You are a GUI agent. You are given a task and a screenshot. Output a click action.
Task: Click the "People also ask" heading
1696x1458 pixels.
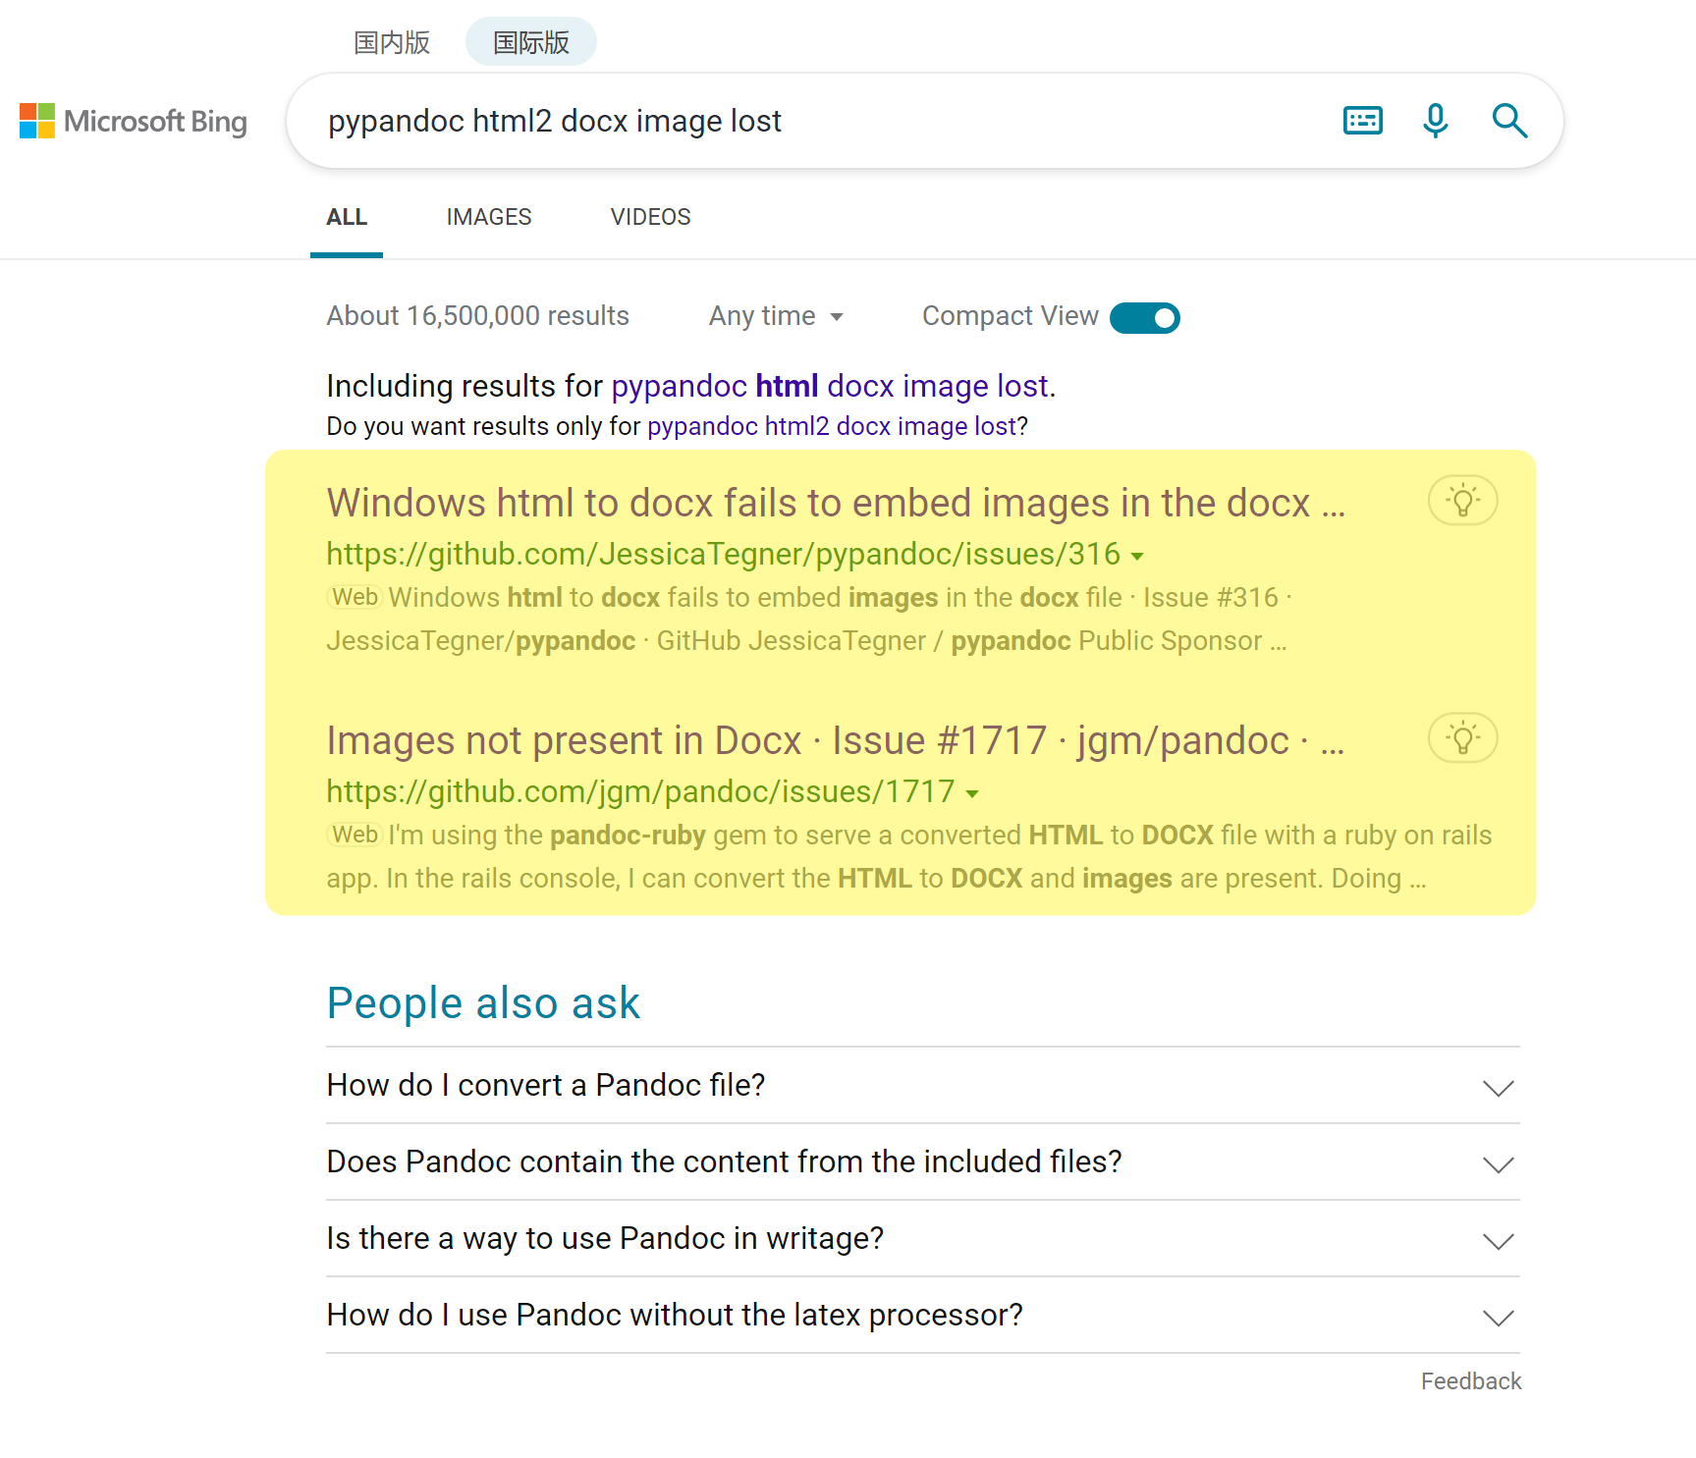(x=483, y=1003)
